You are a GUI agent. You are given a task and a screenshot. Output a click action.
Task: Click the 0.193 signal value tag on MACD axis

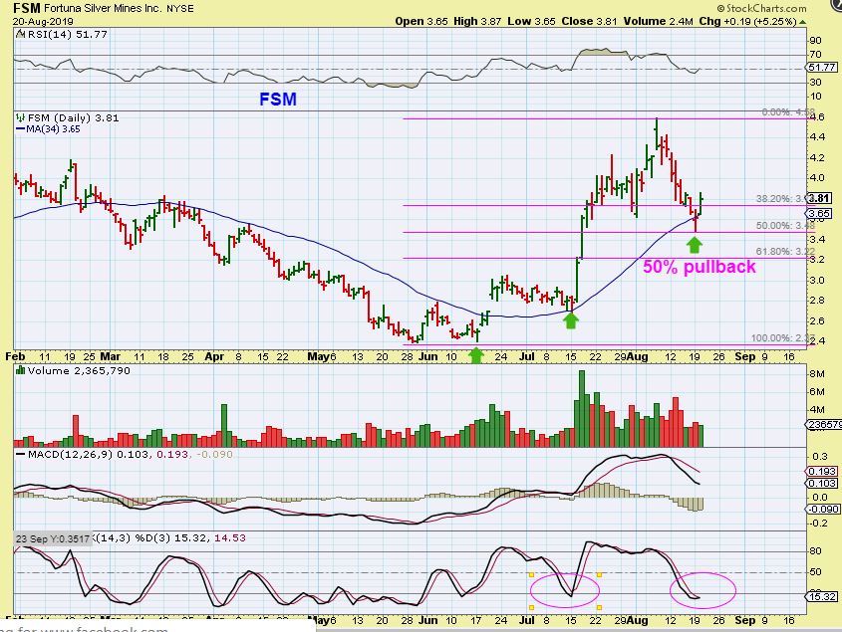(x=822, y=471)
